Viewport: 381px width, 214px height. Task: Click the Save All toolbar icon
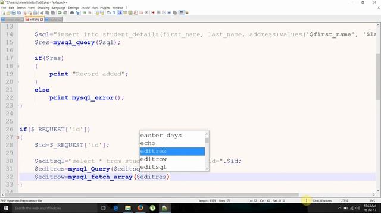tap(19, 12)
